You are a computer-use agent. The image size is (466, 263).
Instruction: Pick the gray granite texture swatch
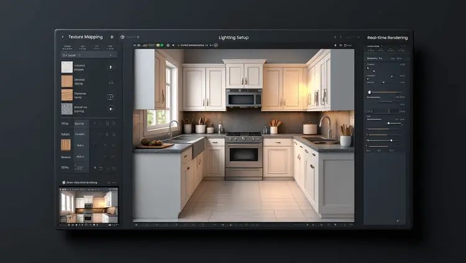point(66,109)
